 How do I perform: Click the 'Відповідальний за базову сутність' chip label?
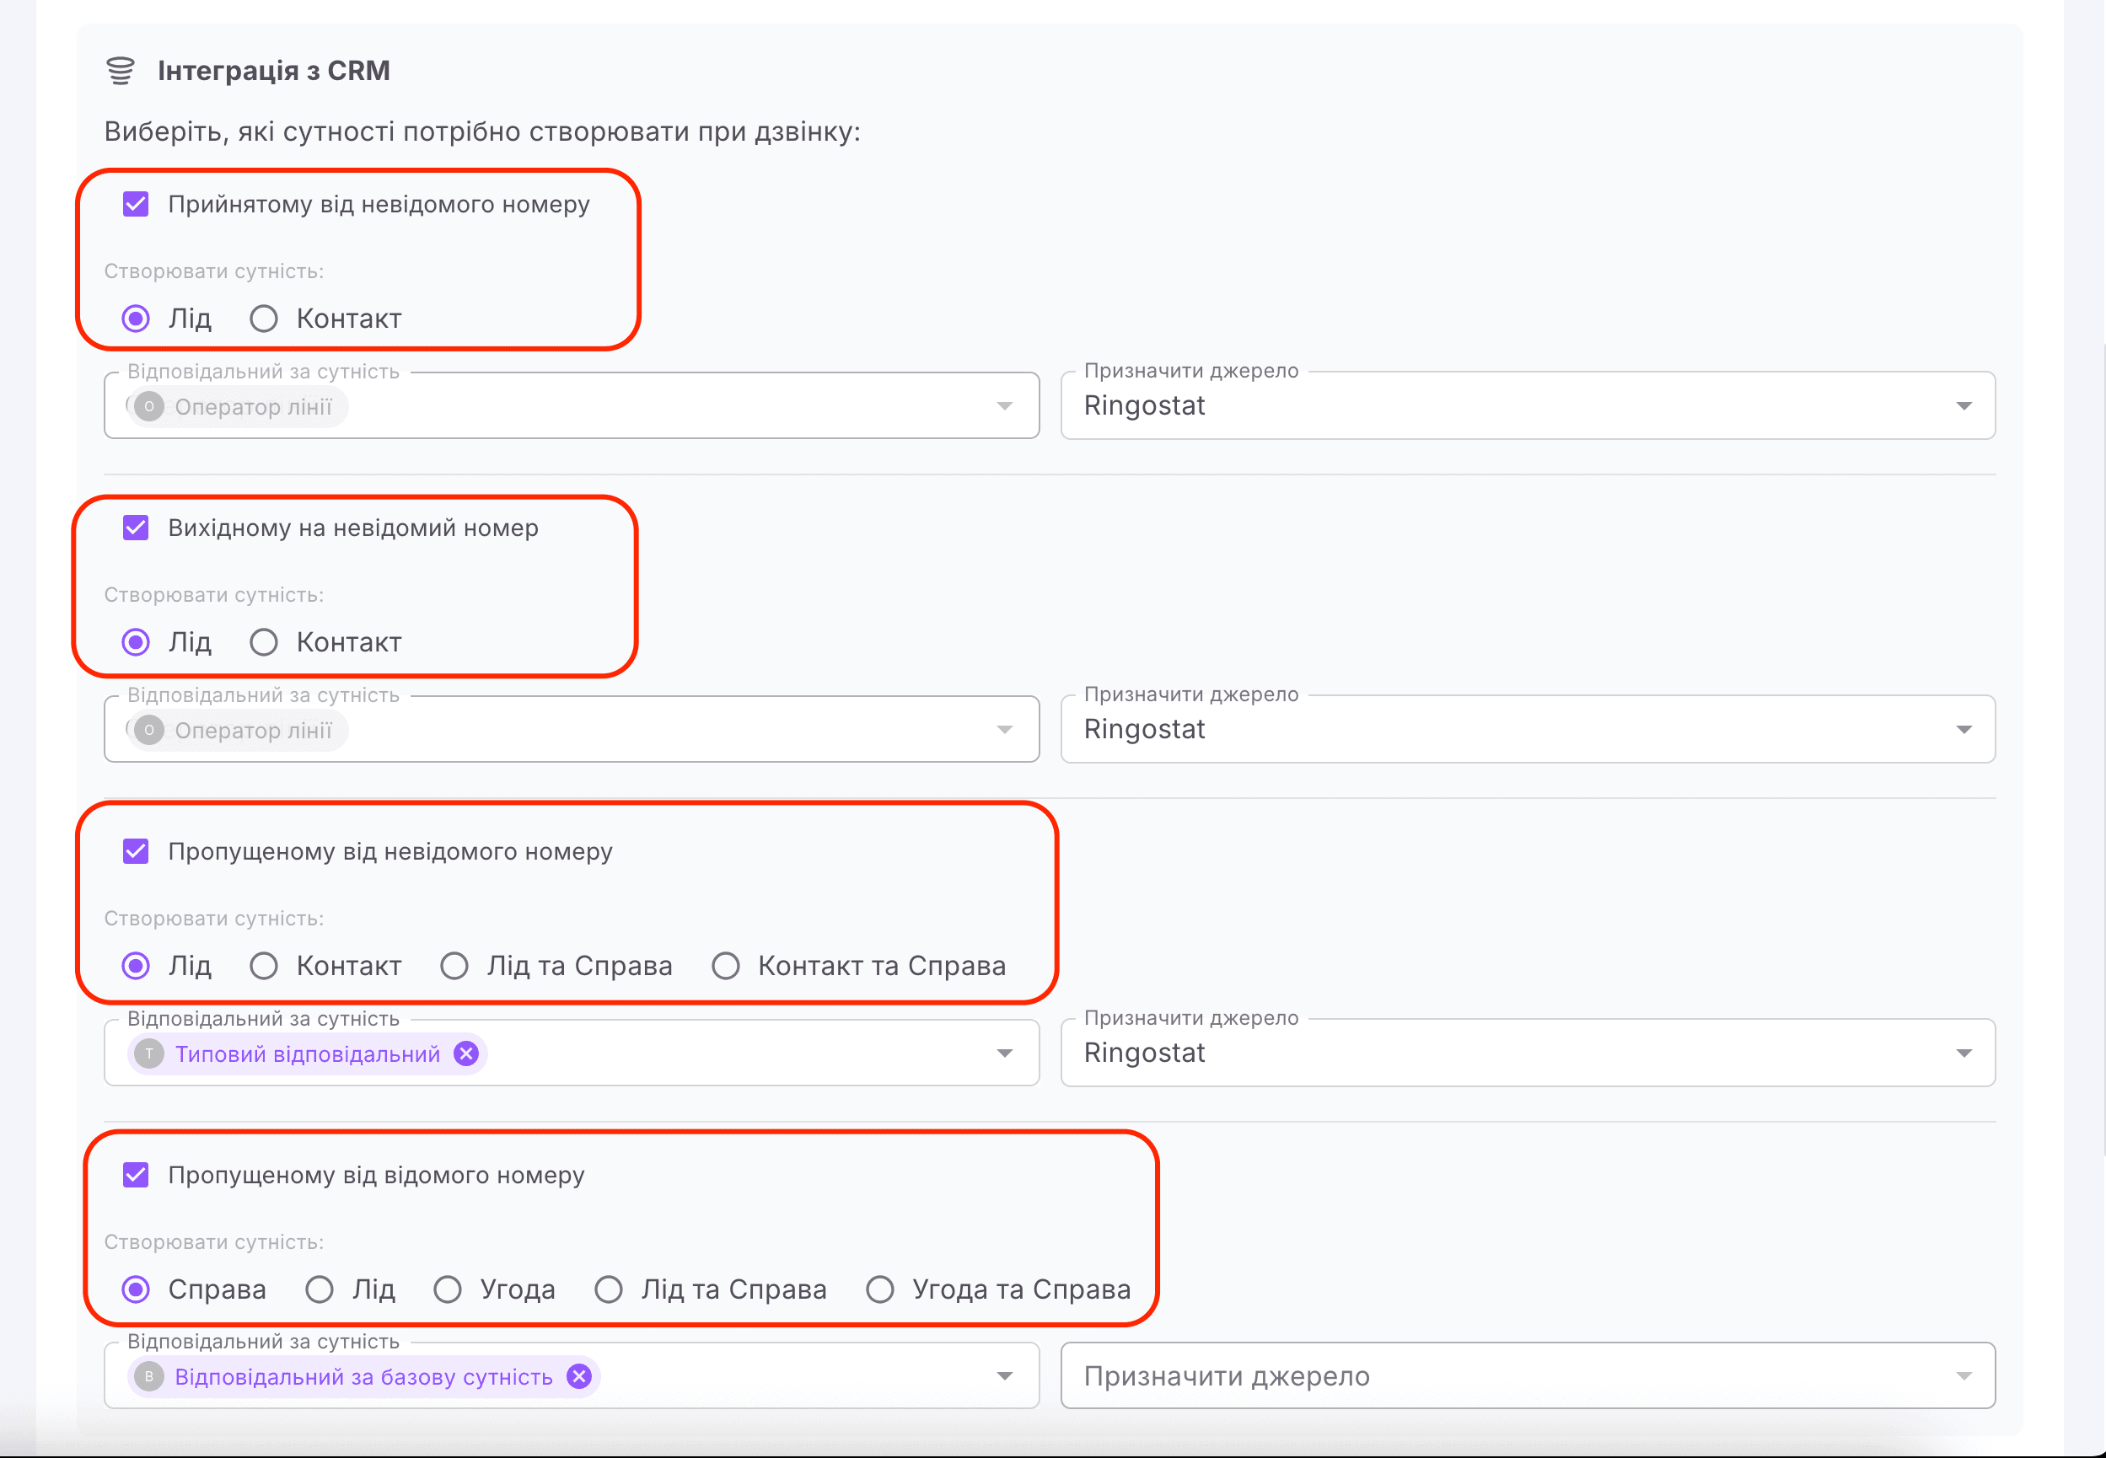coord(363,1375)
